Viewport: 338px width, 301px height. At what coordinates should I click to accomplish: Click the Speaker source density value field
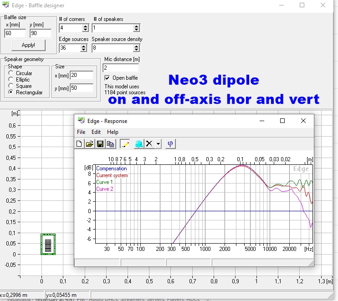113,48
